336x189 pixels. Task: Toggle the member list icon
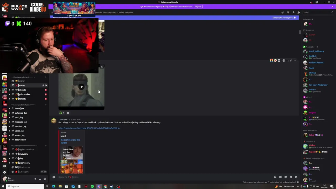[298, 12]
